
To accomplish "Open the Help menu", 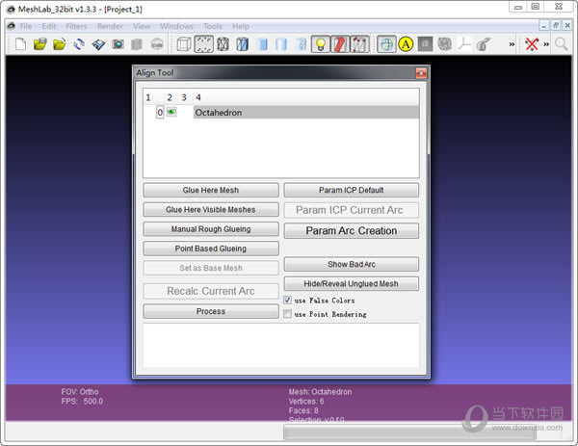I will coord(241,26).
